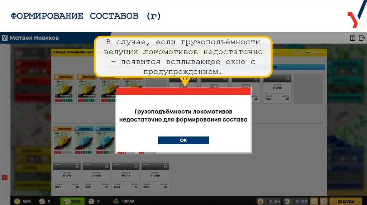
Task: Click the clock icon beside ЗАКАЗЫ
Action: click(324, 201)
